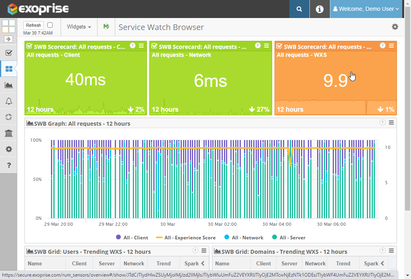This screenshot has height=279, width=411.
Task: Sort Domains grid by Network column
Action: click(x=315, y=263)
